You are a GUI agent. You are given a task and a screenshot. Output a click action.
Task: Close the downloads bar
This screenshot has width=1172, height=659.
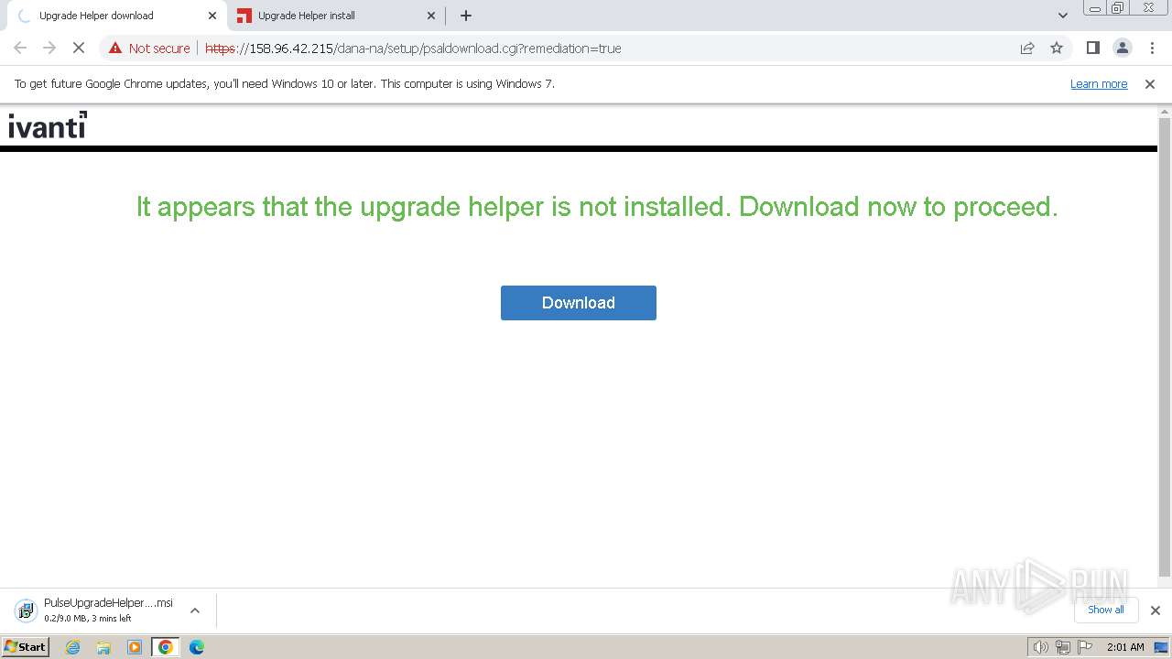coord(1155,610)
